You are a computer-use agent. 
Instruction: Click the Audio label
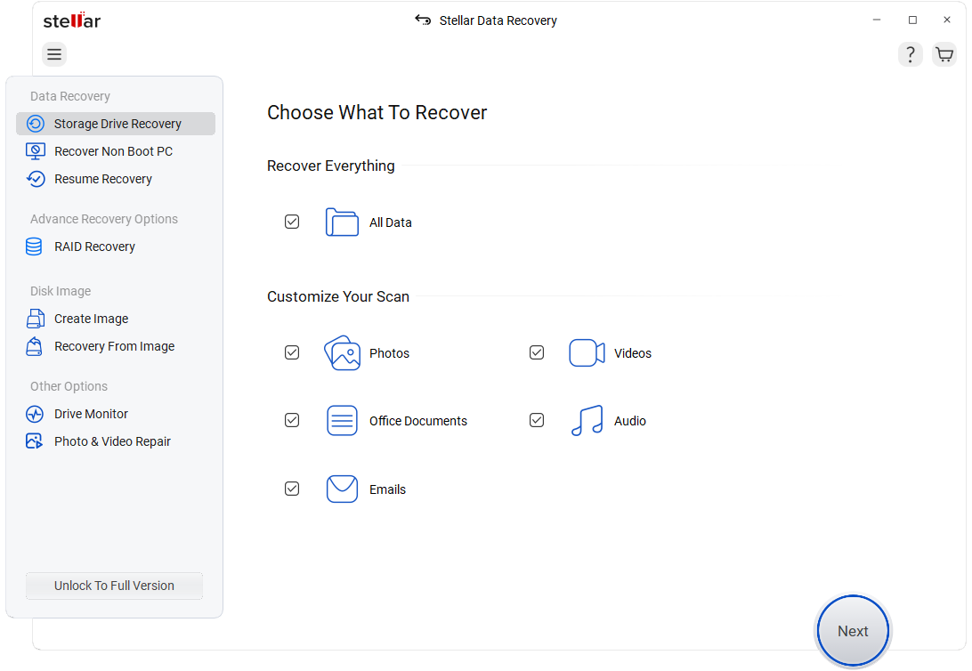tap(630, 421)
